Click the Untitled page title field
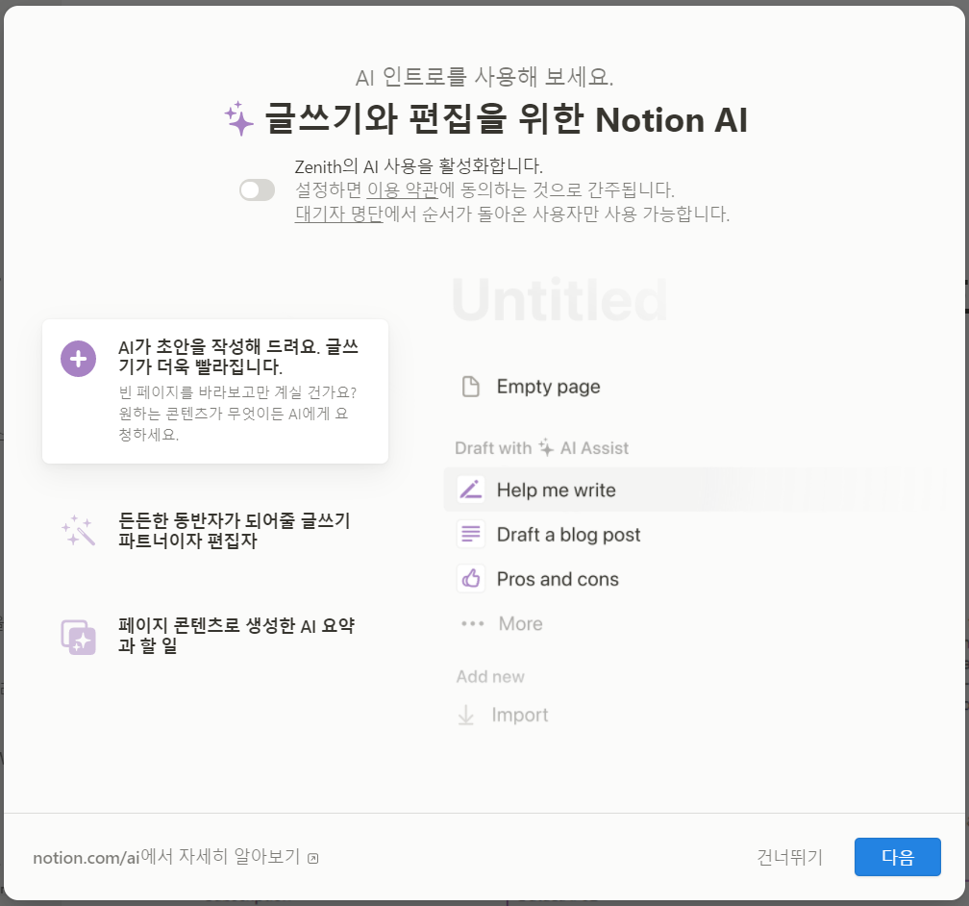969x906 pixels. (x=559, y=300)
